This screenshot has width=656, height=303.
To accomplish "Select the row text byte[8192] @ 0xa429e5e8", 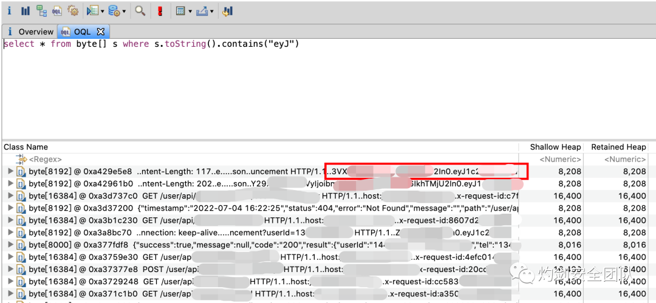I will click(80, 172).
